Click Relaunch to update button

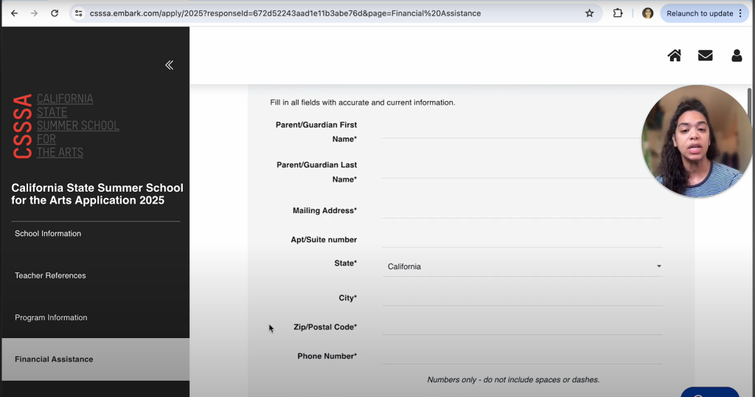[x=704, y=13]
